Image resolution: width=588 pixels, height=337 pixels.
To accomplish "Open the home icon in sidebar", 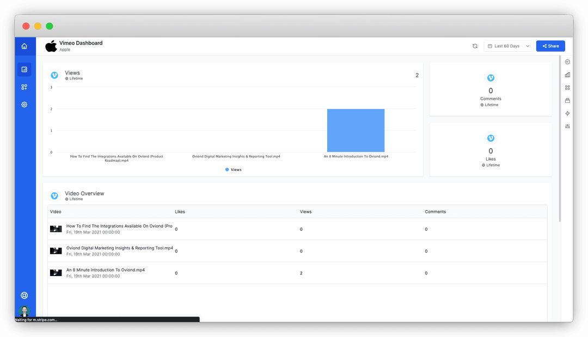I will pyautogui.click(x=24, y=46).
